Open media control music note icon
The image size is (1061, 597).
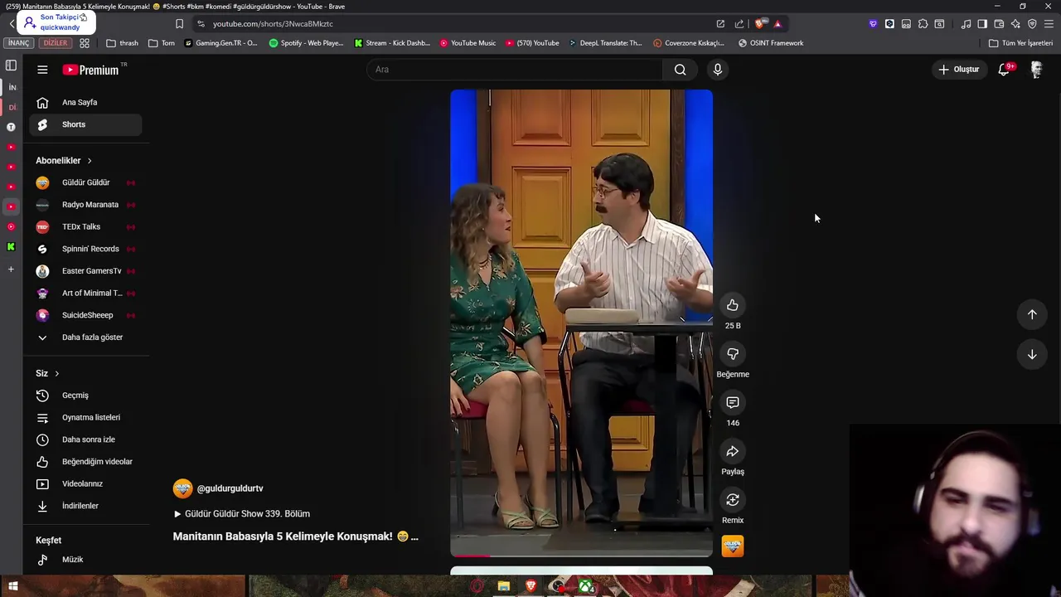pyautogui.click(x=966, y=24)
